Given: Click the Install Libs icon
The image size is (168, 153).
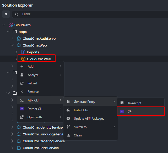Looking at the screenshot, I should [68, 110].
